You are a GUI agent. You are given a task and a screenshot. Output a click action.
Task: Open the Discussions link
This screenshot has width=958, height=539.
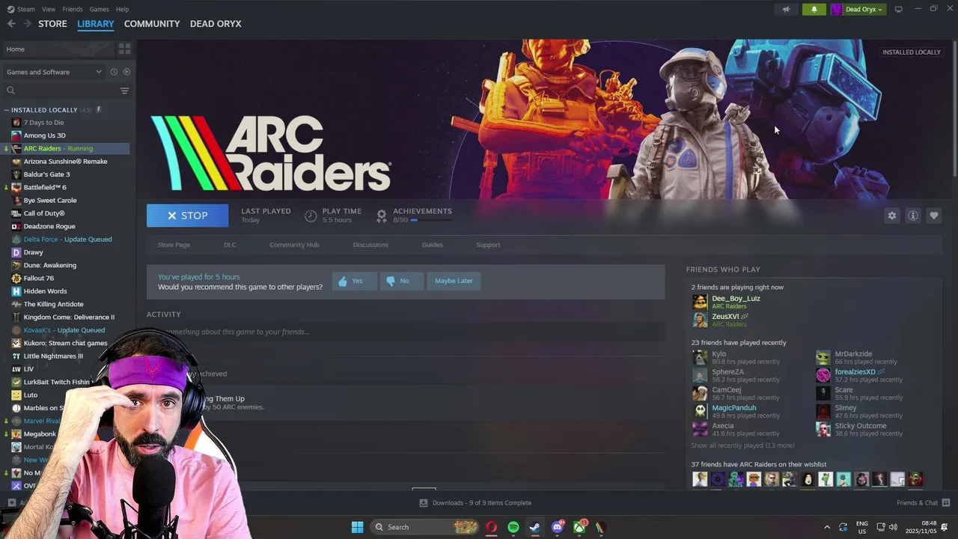370,245
